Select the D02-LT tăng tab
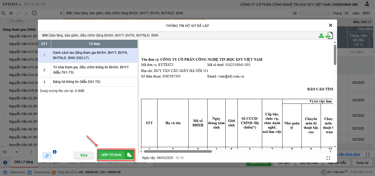This screenshot has height=176, width=375. click(x=24, y=162)
